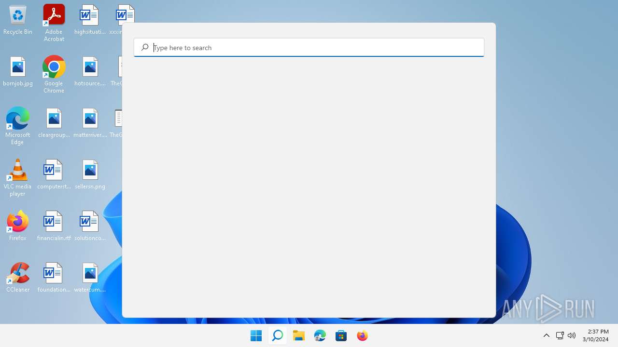Select the highsituati... Word document icon
This screenshot has height=347, width=618.
90,20
